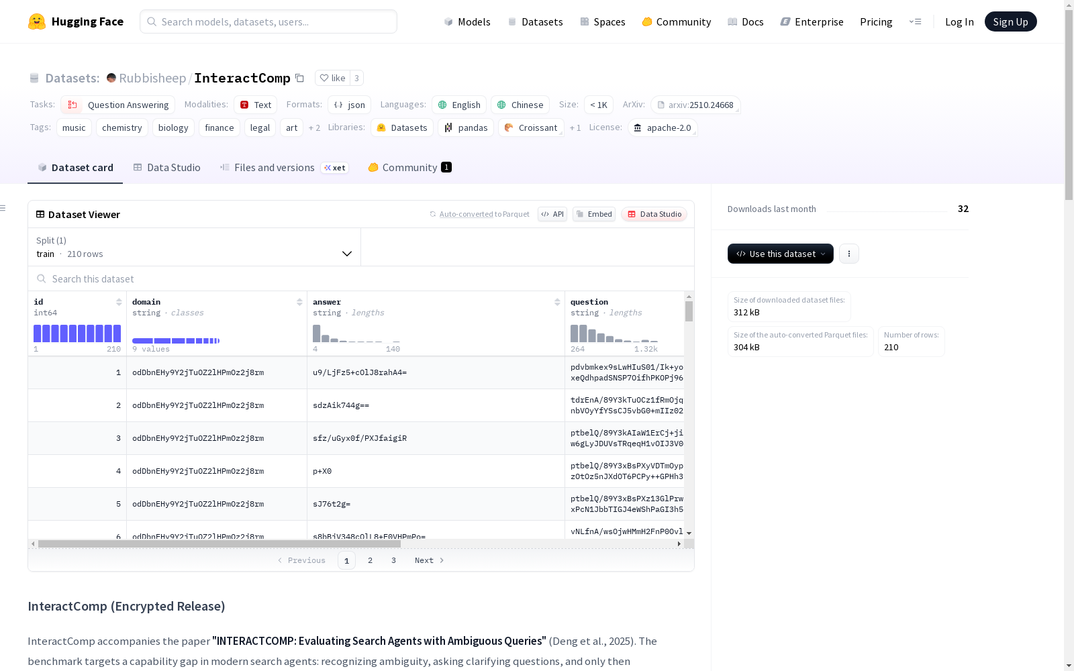
Task: Open the Docs menu item
Action: 746,21
